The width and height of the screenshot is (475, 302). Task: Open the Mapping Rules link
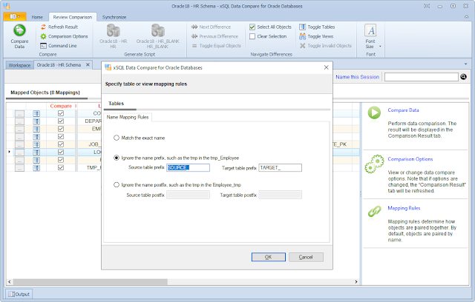[x=404, y=208]
